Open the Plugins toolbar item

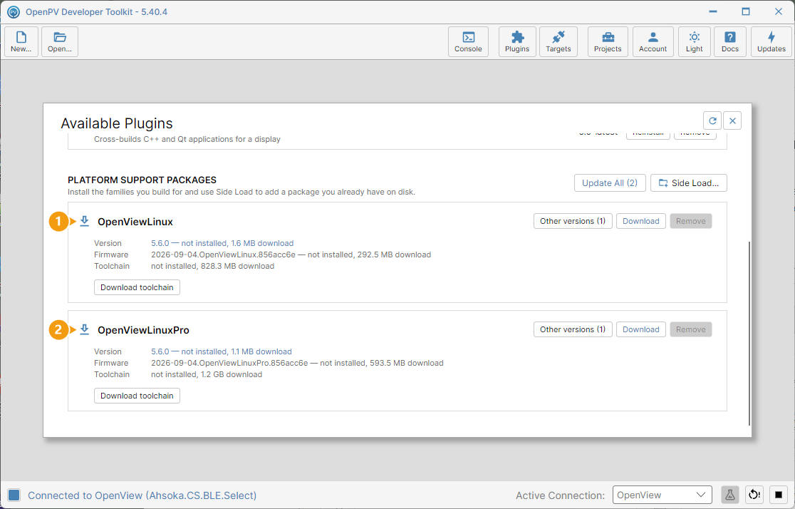pyautogui.click(x=517, y=41)
